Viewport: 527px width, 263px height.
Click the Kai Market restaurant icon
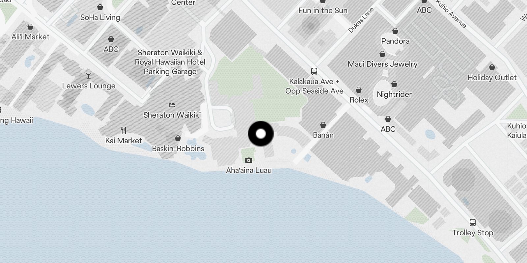[124, 131]
